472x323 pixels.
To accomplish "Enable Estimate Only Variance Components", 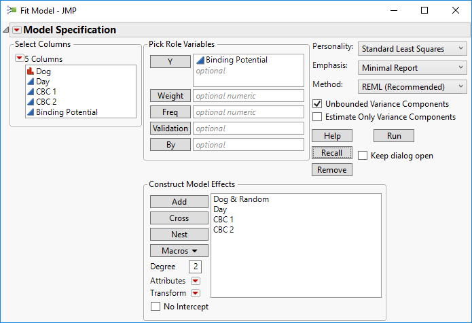I will point(317,117).
